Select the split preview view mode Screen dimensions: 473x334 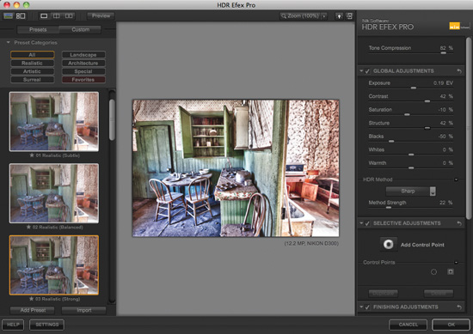(57, 15)
